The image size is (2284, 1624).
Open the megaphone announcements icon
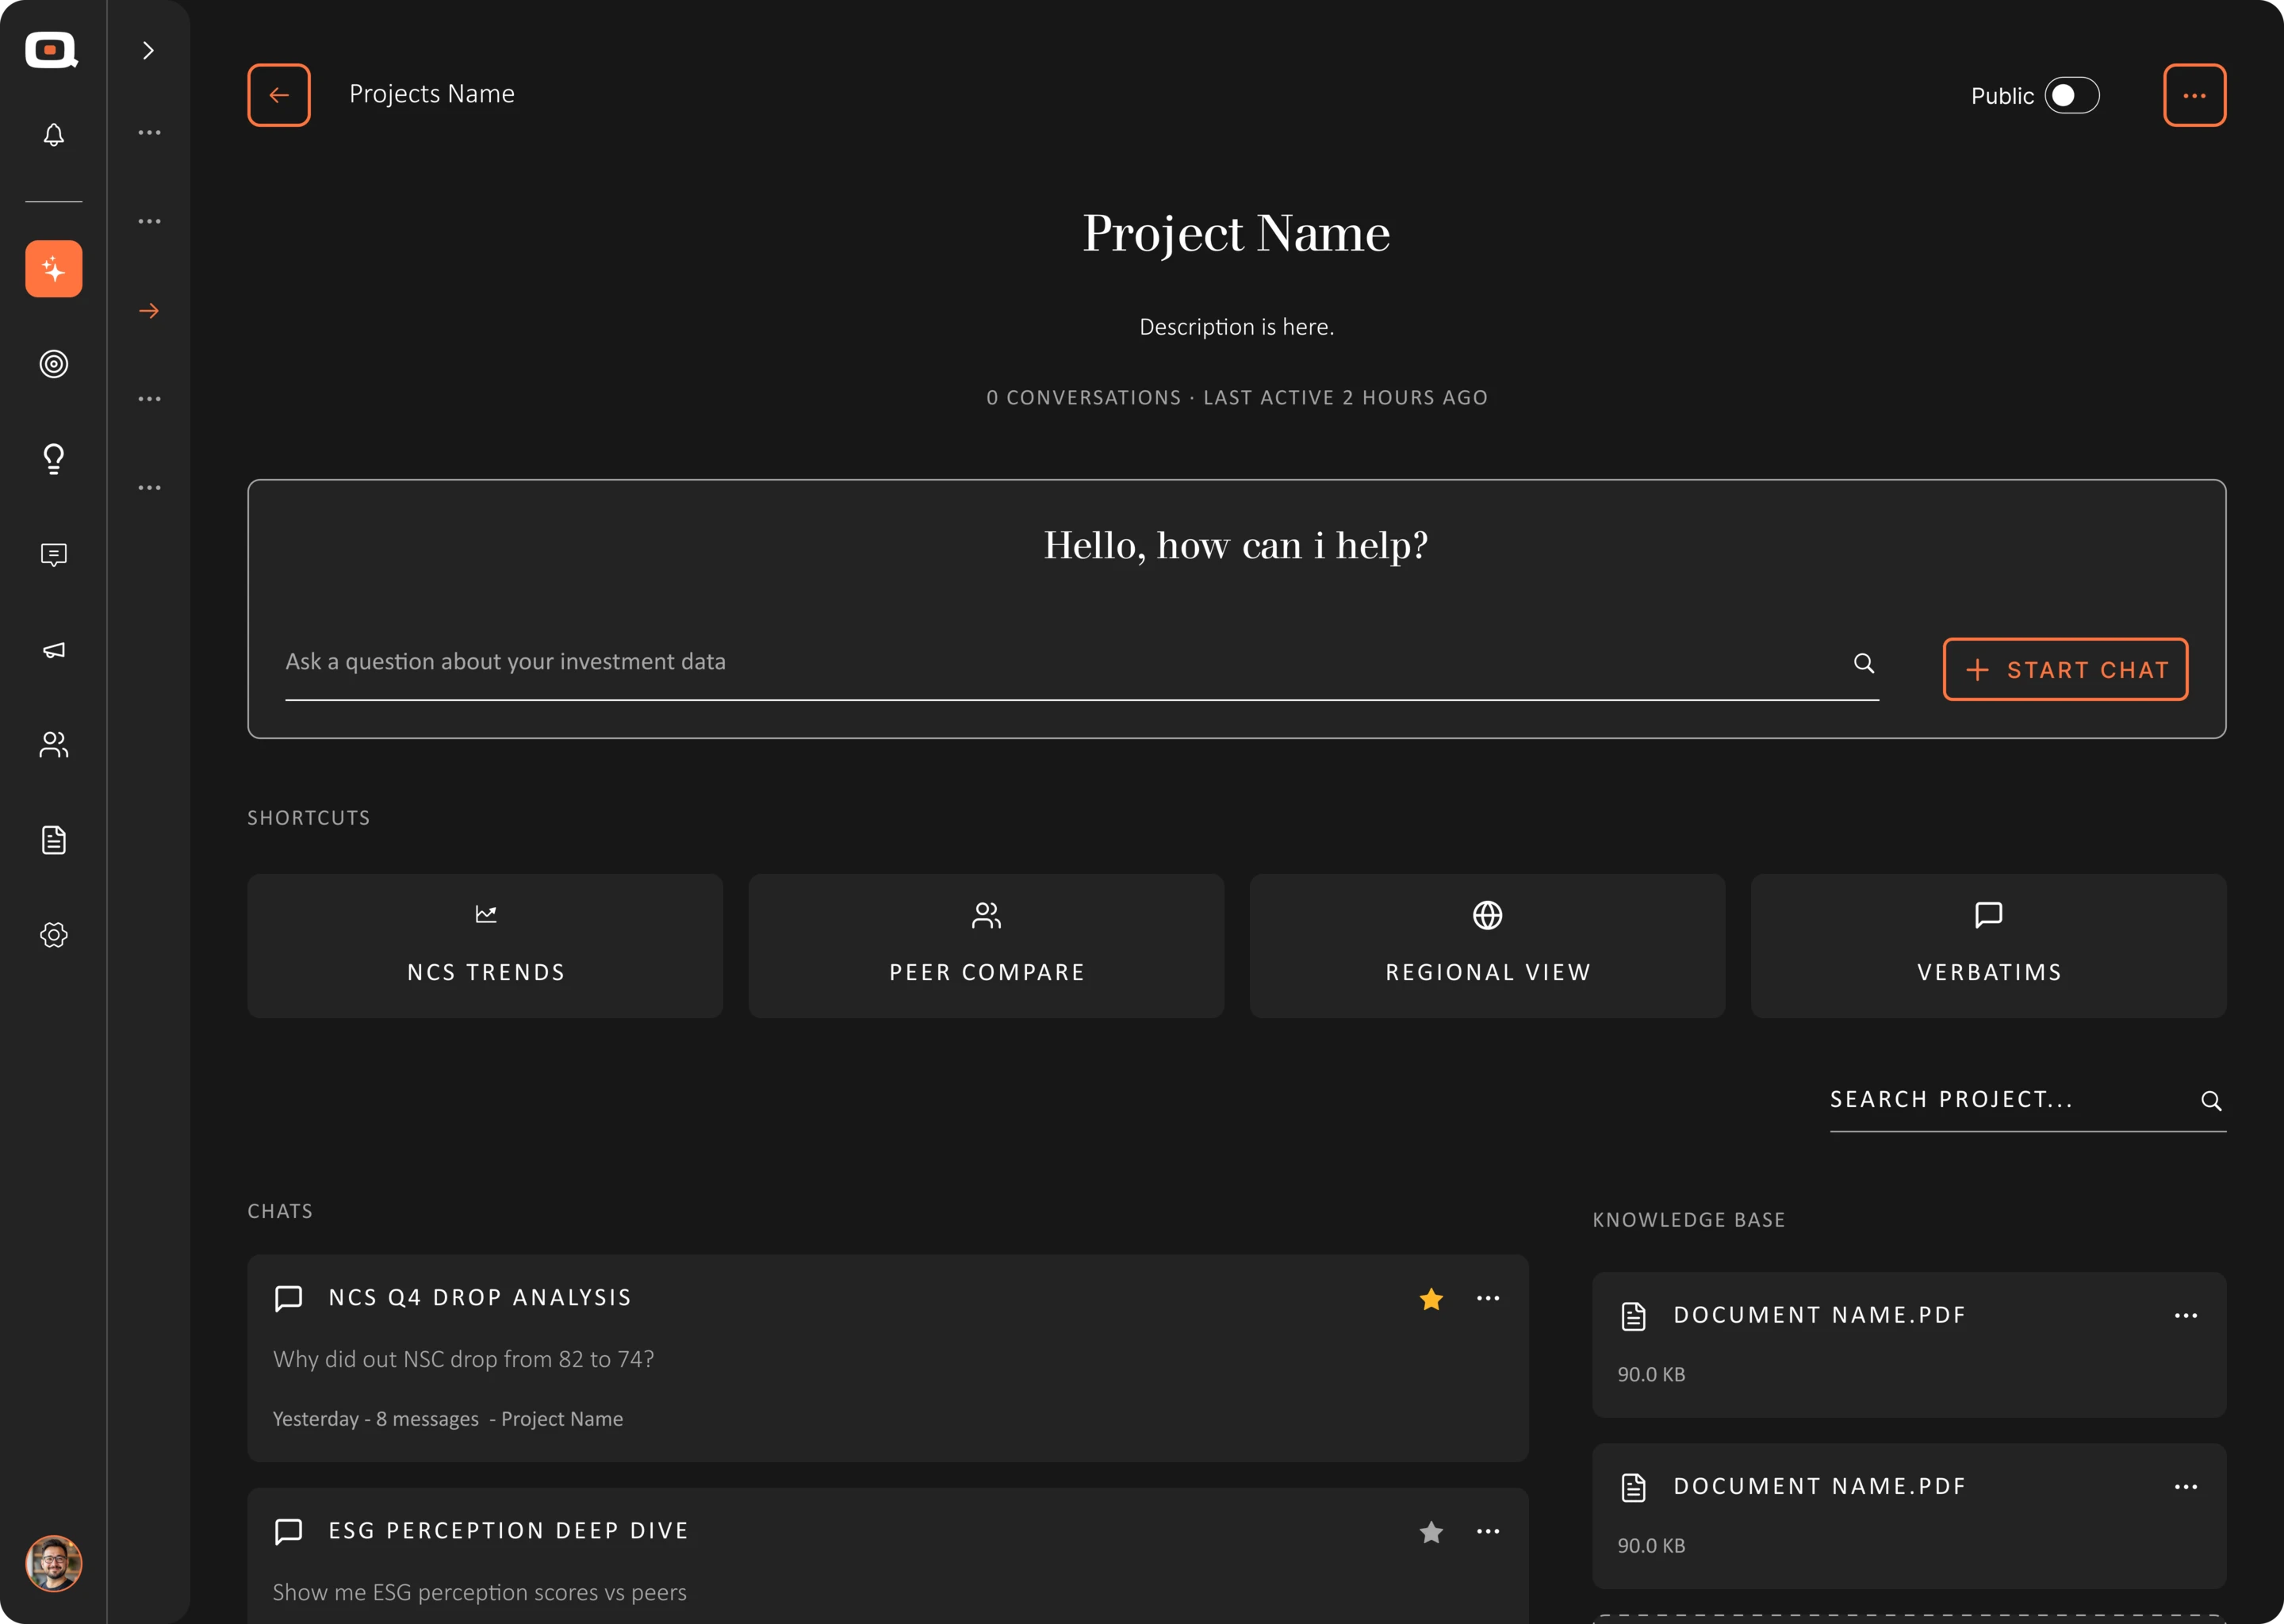pyautogui.click(x=54, y=650)
